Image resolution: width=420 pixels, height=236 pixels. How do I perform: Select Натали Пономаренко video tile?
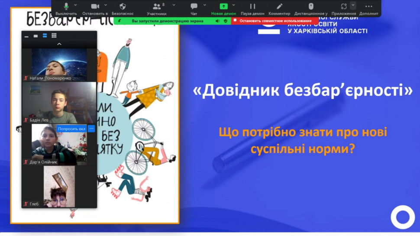59,65
